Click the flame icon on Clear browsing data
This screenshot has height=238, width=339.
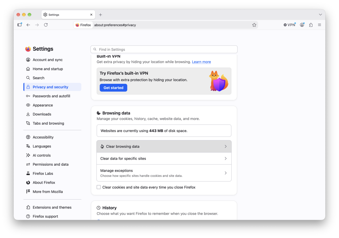(102, 146)
